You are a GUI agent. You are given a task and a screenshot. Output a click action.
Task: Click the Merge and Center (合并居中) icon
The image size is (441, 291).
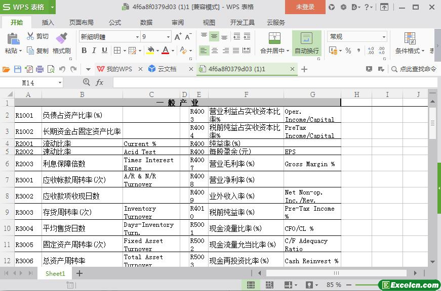(274, 38)
